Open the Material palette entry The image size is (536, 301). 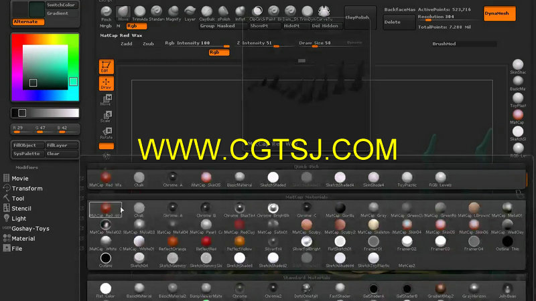point(23,239)
